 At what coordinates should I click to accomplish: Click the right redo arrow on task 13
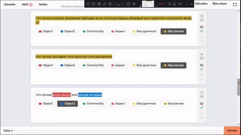click(x=201, y=41)
